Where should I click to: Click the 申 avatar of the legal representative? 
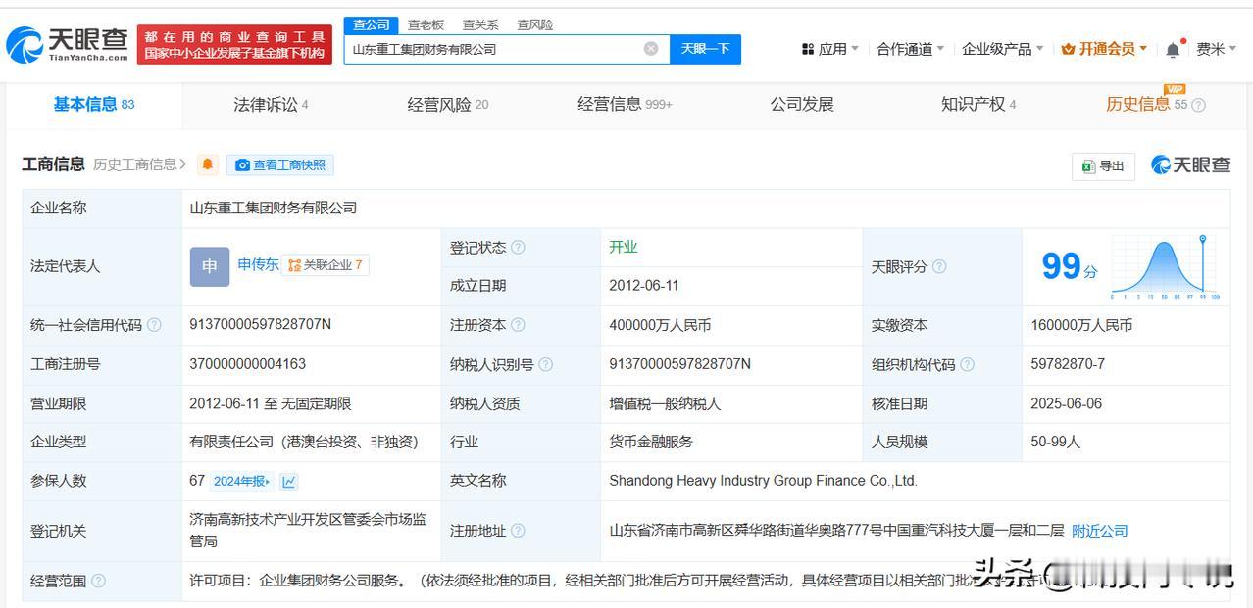210,266
